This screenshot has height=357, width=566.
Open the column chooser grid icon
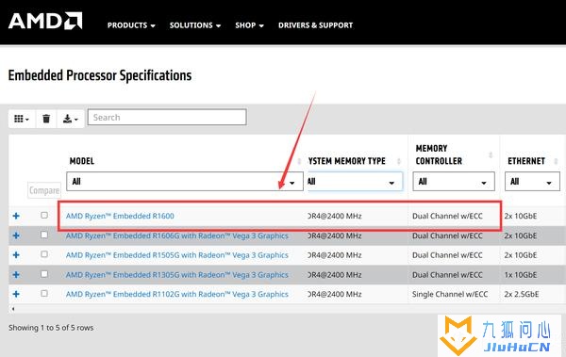tap(22, 119)
